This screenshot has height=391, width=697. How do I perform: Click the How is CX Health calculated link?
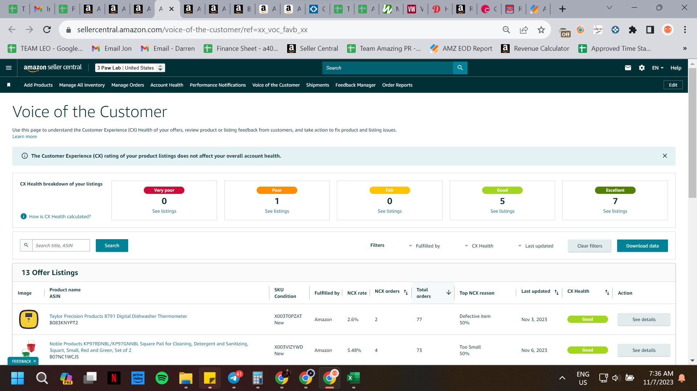point(60,216)
